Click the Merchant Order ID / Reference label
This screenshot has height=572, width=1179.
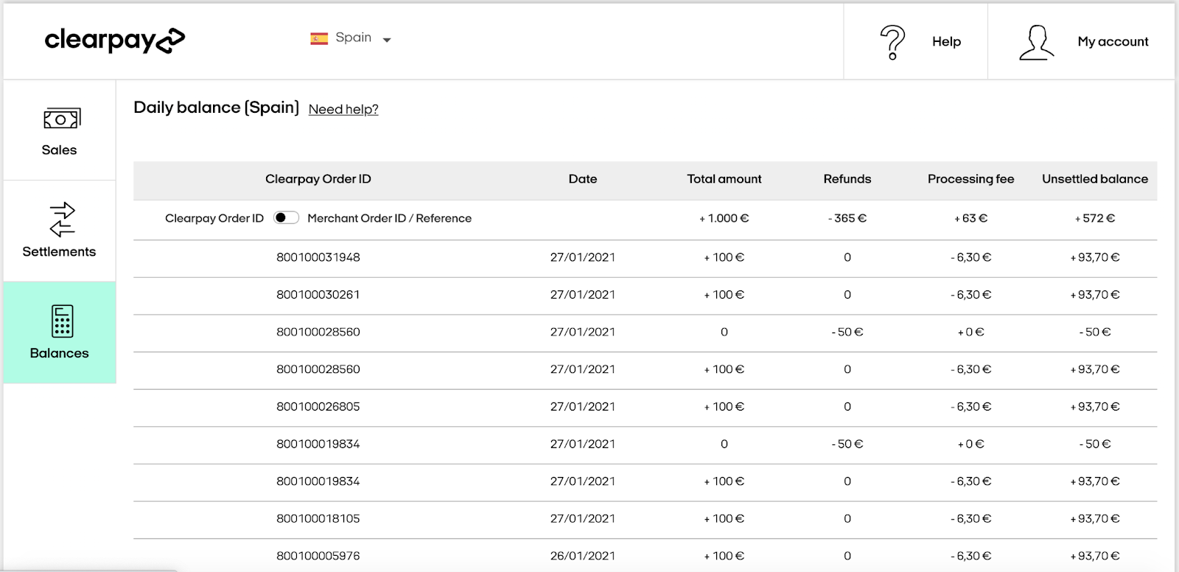[x=389, y=218]
